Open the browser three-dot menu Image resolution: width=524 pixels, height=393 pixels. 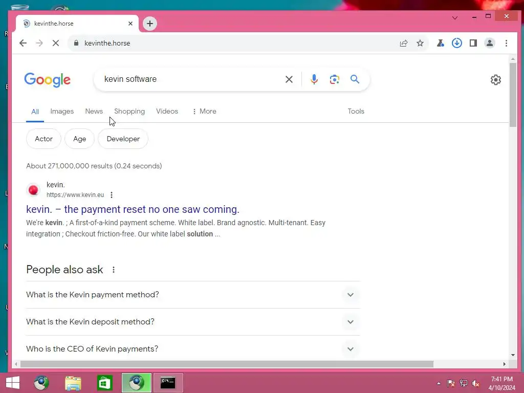pyautogui.click(x=506, y=43)
